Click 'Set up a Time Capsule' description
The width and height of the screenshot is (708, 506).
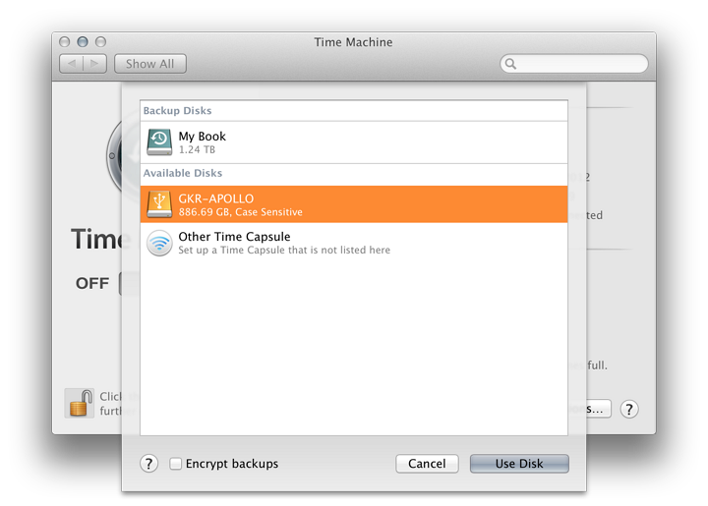284,250
